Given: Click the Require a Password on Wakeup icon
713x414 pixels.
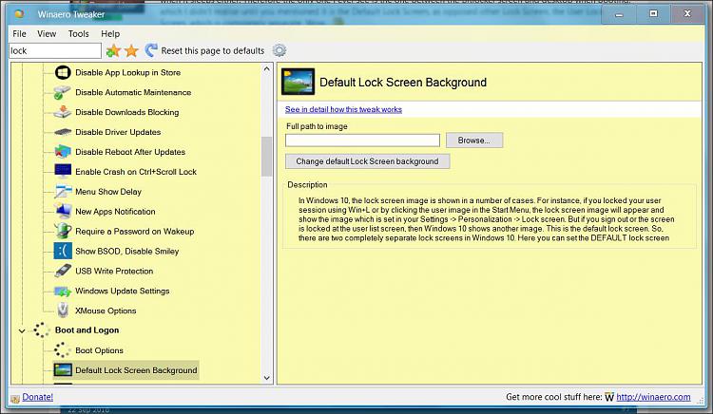Looking at the screenshot, I should (x=63, y=231).
